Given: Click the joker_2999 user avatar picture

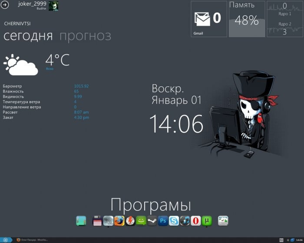Looking at the screenshot, I should click(53, 6).
